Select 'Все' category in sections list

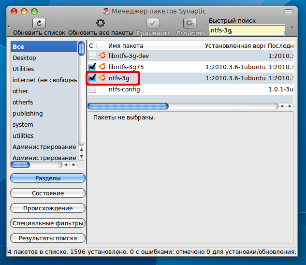pyautogui.click(x=44, y=47)
